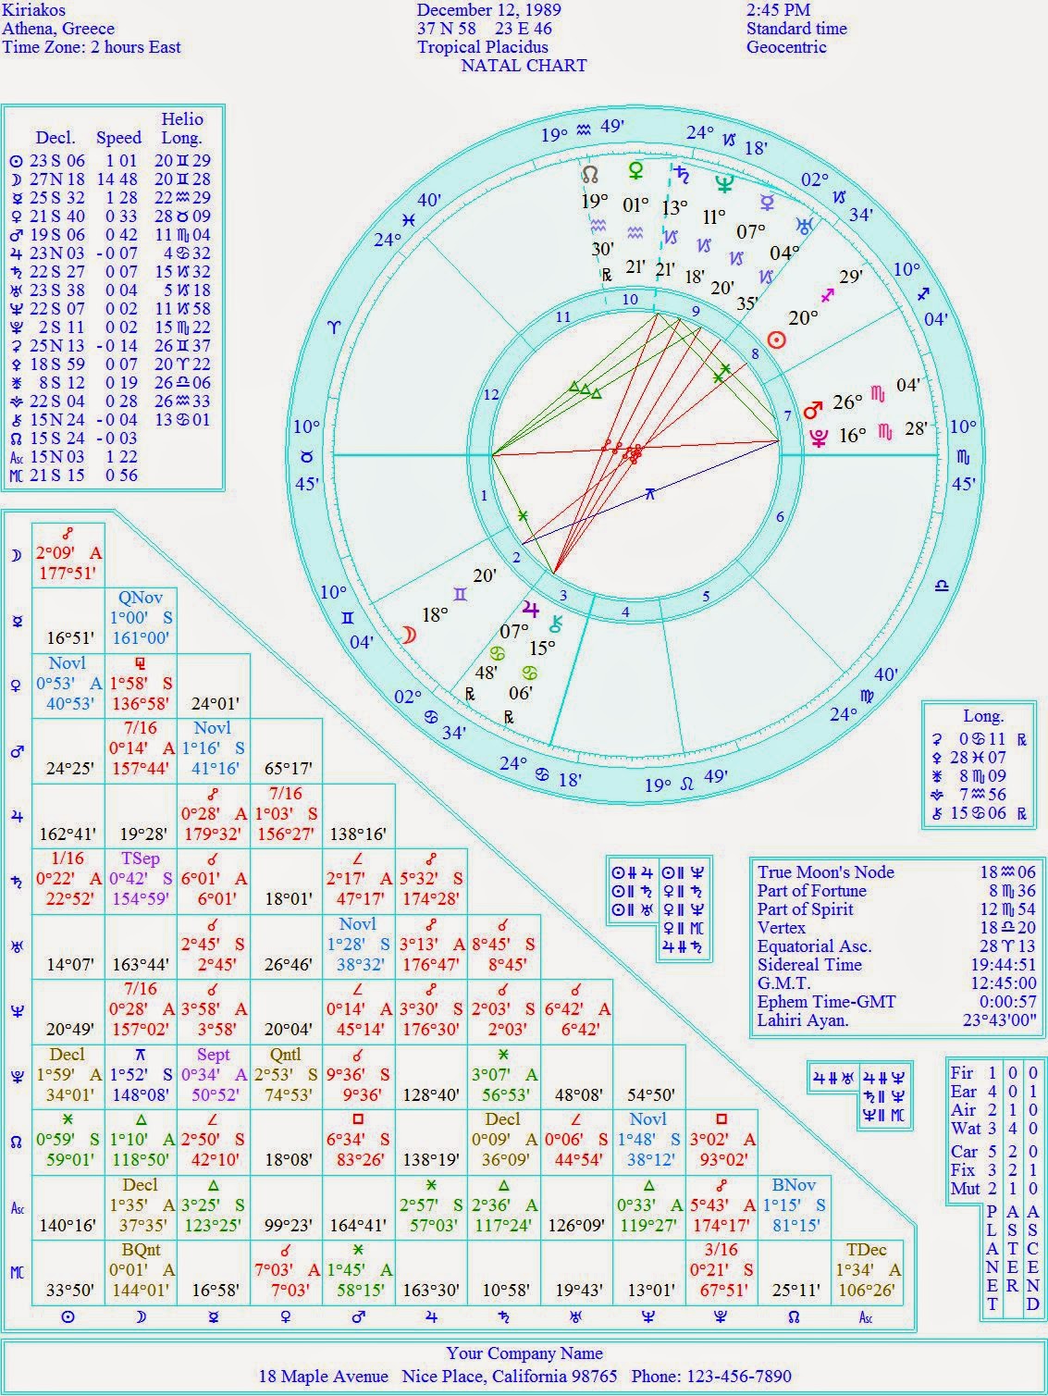Viewport: 1048px width, 1396px height.
Task: Click the BQnt aspect cell
Action: pyautogui.click(x=141, y=1272)
